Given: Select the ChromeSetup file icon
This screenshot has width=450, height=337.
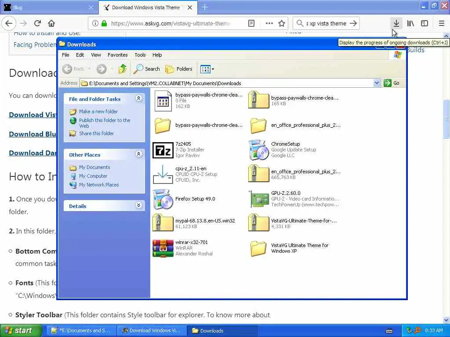Looking at the screenshot, I should pos(259,150).
